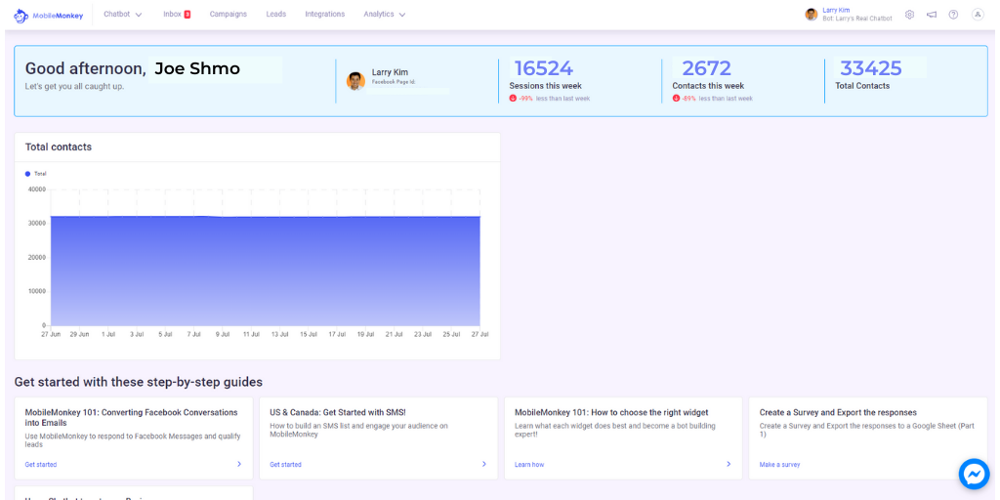1000x500 pixels.
Task: Click arrow on Converting Facebook Conversations card
Action: click(239, 464)
